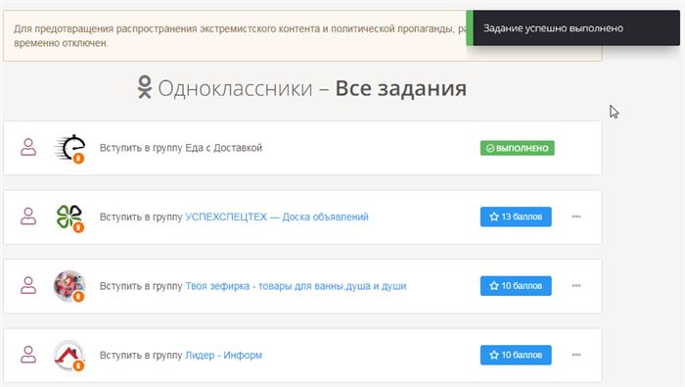This screenshot has height=387, width=685.
Task: Click text Вступить в группу Еда с Доставкой
Action: 181,148
